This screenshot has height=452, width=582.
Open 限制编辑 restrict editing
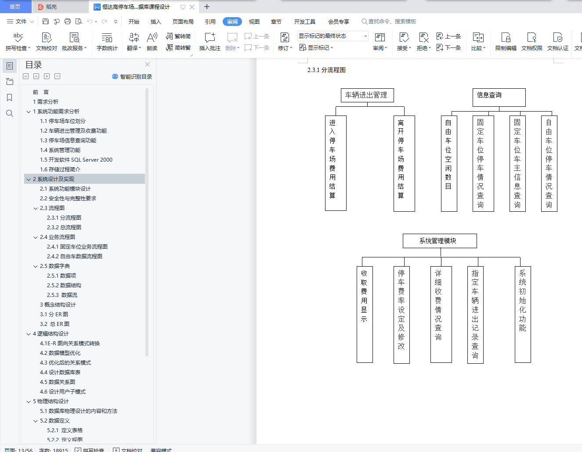(x=506, y=42)
